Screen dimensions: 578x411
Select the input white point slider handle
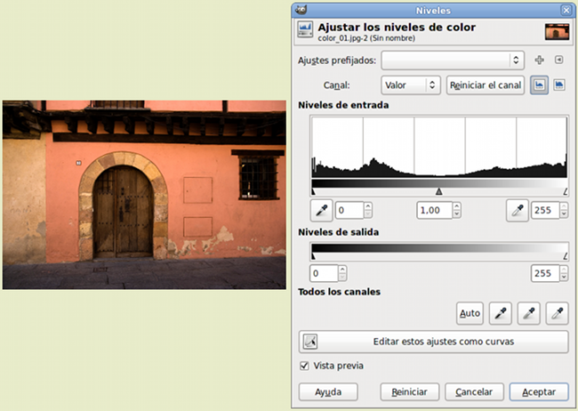(565, 191)
